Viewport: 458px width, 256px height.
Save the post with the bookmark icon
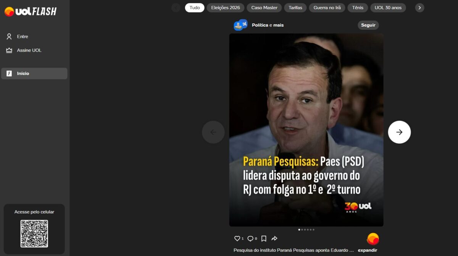pos(264,238)
